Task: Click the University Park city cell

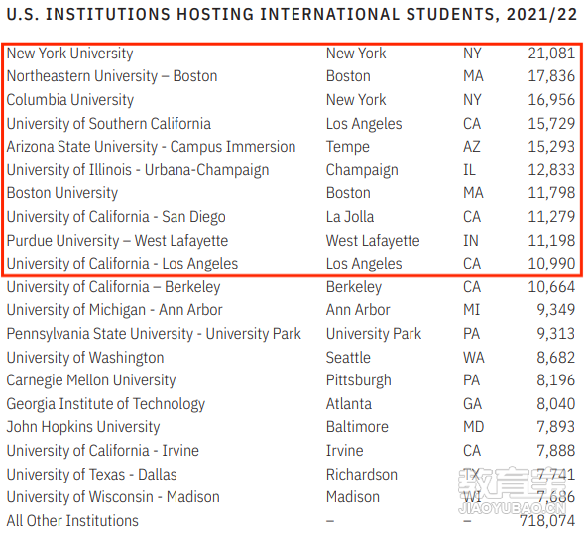Action: (373, 334)
